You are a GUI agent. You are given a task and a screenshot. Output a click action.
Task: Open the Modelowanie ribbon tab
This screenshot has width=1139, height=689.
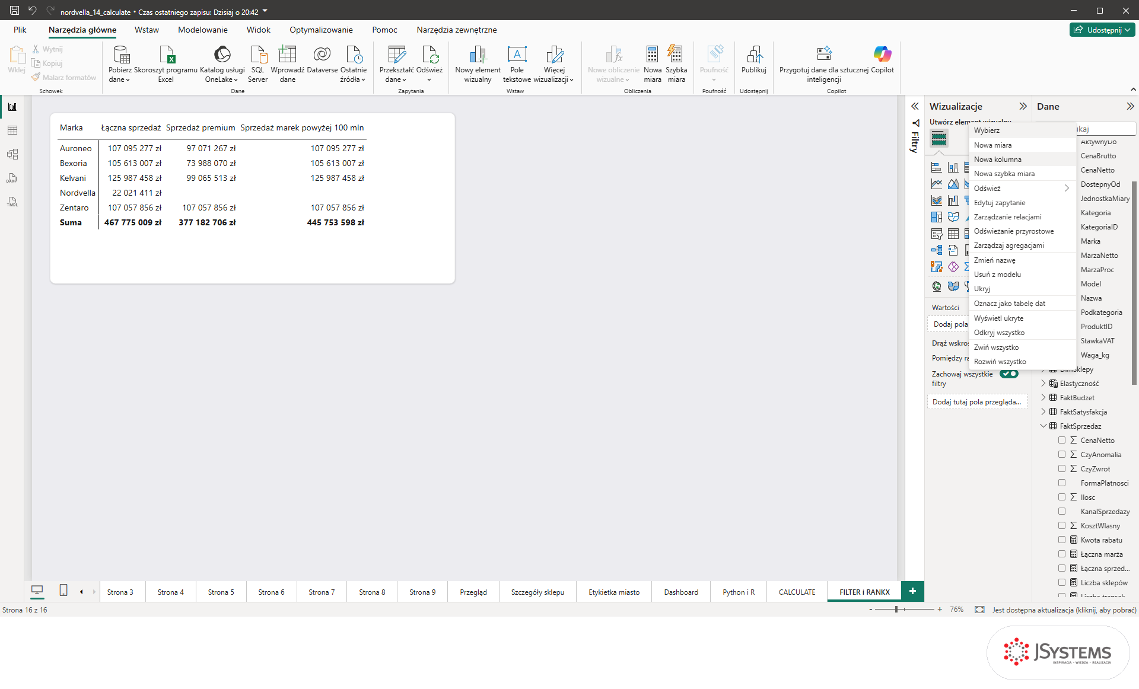[x=202, y=30]
